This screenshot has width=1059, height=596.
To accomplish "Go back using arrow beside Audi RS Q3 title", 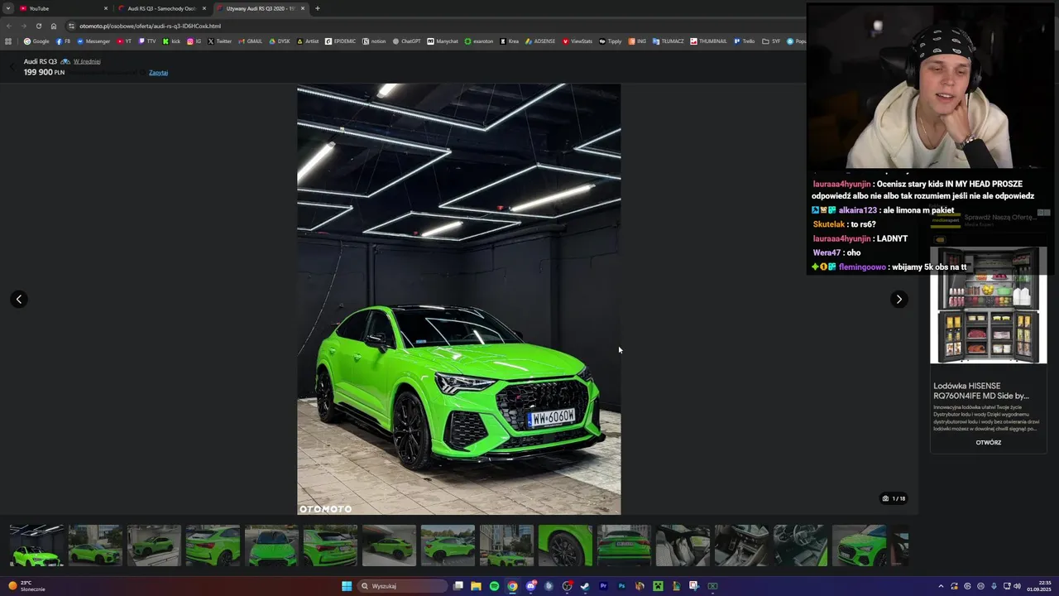I will pos(12,66).
